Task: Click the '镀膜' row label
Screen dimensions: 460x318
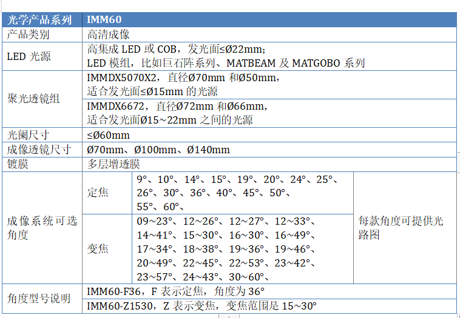Action: coord(18,164)
